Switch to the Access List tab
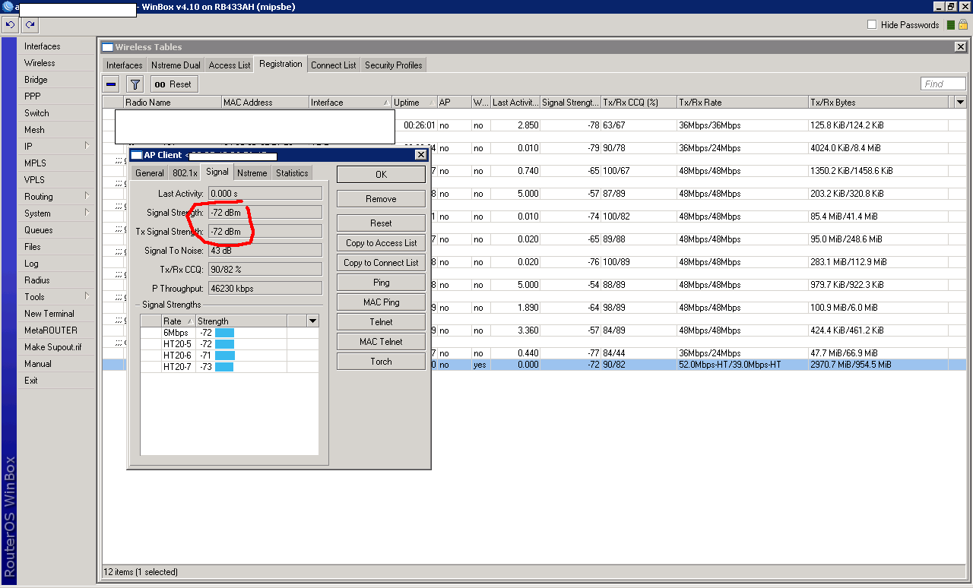 (230, 65)
